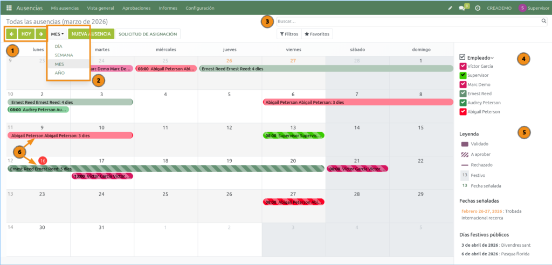This screenshot has height=265, width=552.
Task: Open the activities clock icon
Action: pyautogui.click(x=478, y=8)
